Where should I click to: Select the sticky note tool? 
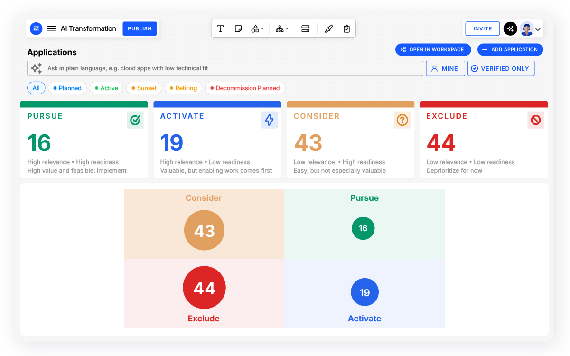click(238, 28)
